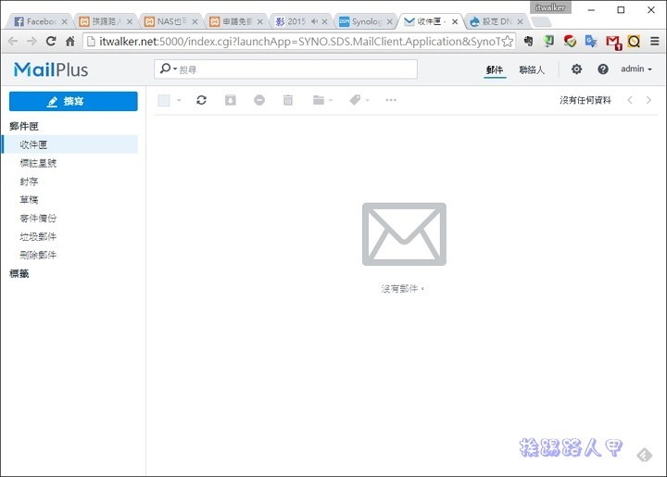Open the MailPlus settings gear
667x477 pixels.
click(576, 69)
